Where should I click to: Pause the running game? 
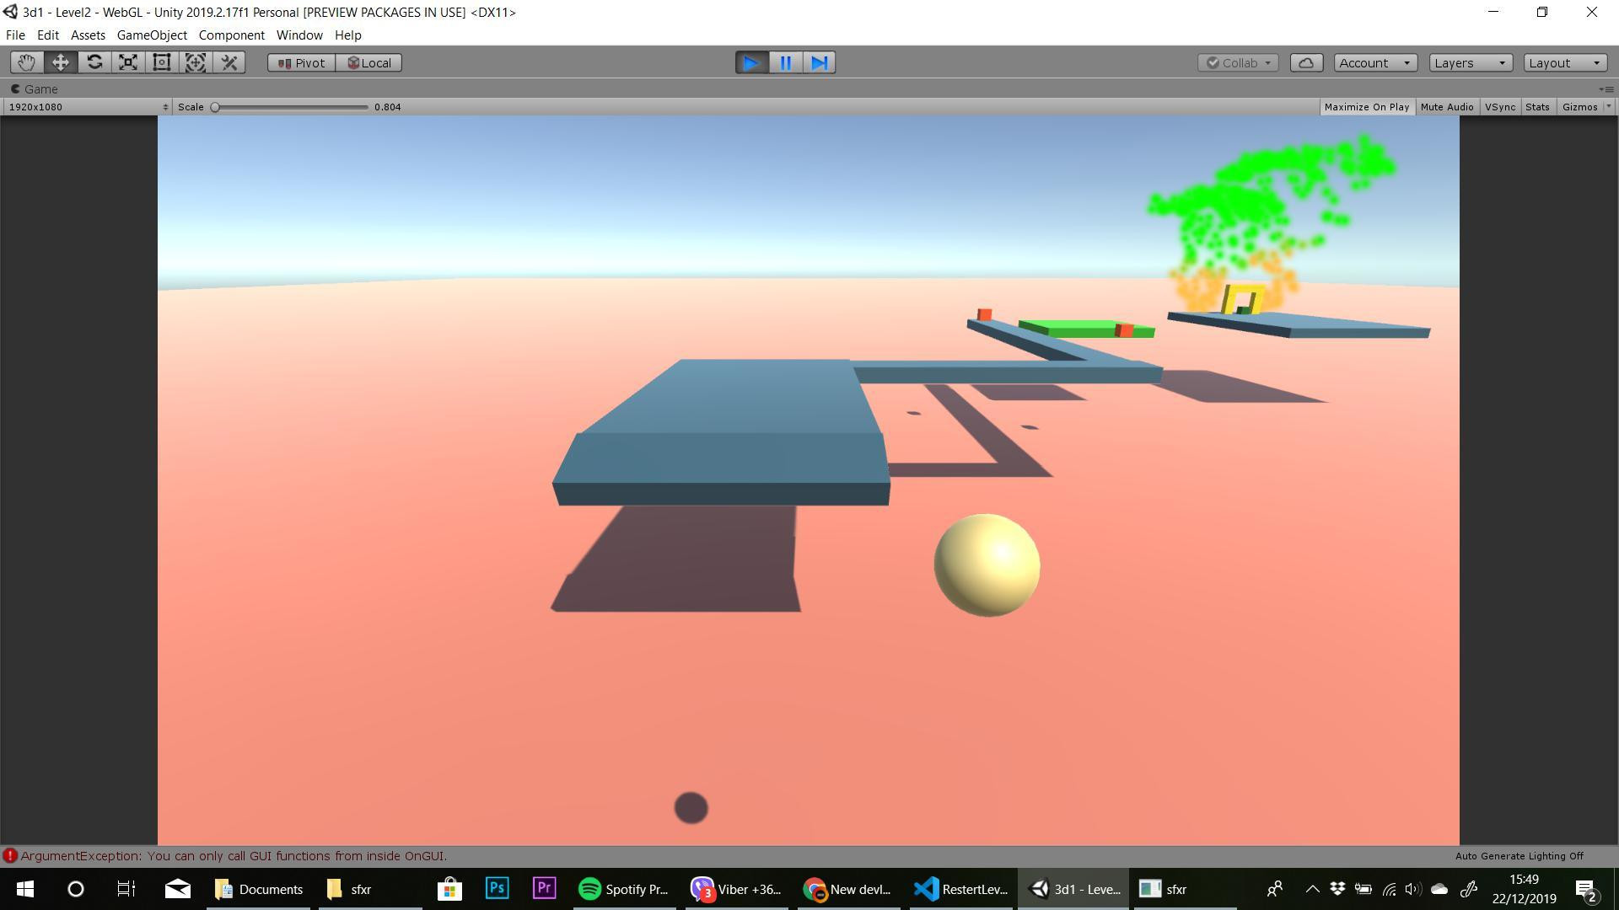(785, 62)
